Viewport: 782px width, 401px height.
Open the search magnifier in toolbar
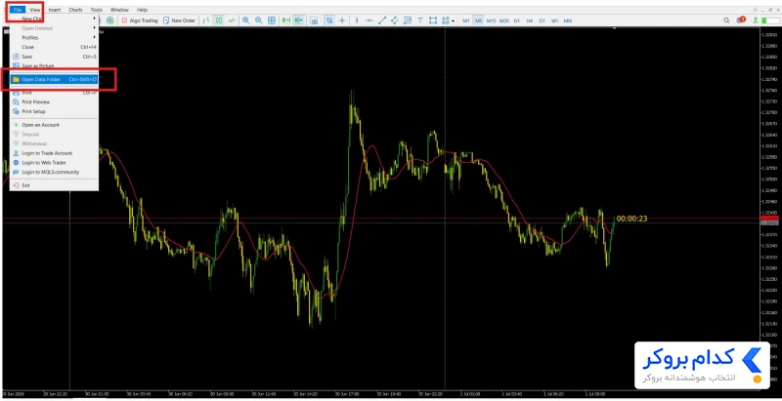coord(726,20)
